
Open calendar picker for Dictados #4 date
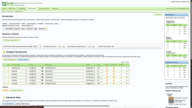43,74
